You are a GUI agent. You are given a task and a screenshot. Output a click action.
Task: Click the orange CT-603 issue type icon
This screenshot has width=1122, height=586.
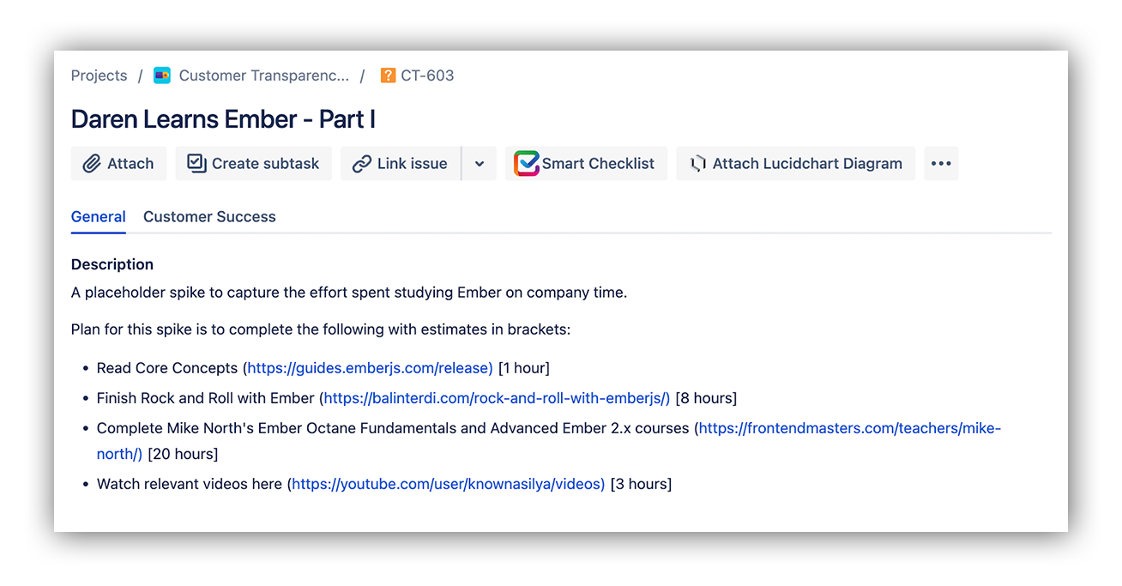point(389,76)
